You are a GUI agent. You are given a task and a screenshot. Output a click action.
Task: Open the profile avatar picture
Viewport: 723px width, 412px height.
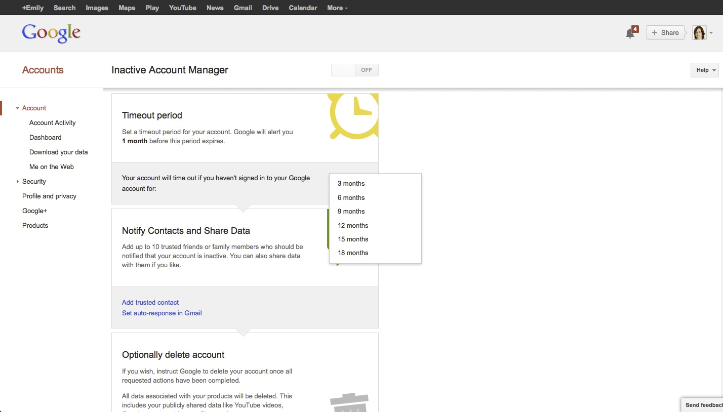tap(699, 33)
